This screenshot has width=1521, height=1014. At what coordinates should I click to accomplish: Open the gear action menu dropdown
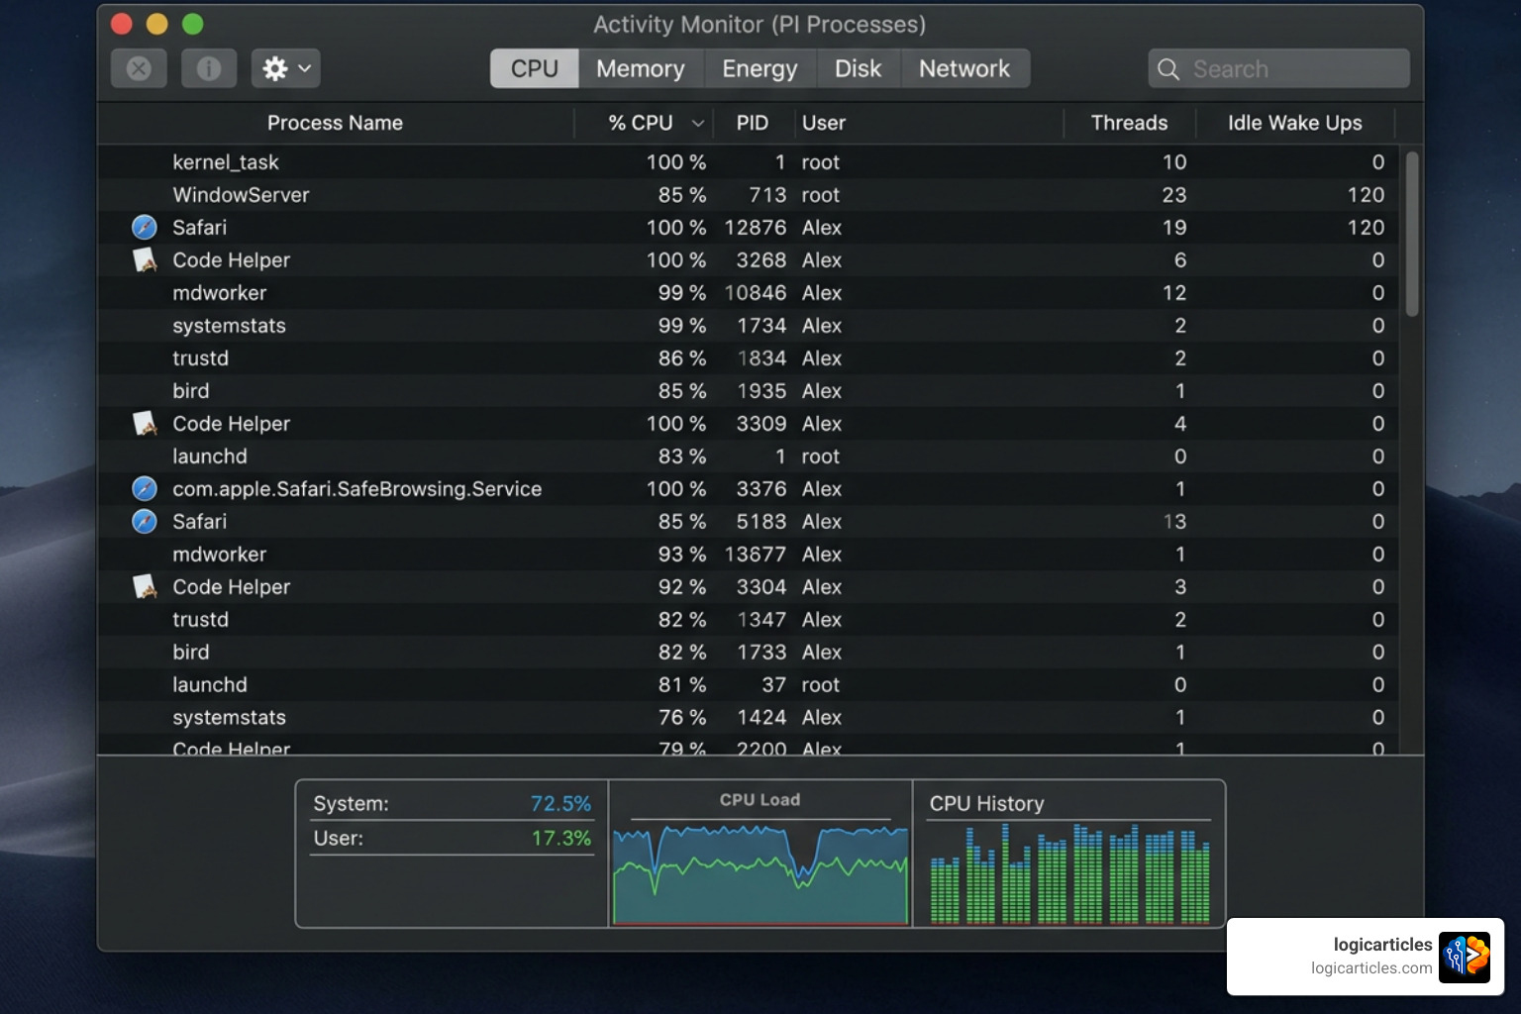pyautogui.click(x=285, y=68)
